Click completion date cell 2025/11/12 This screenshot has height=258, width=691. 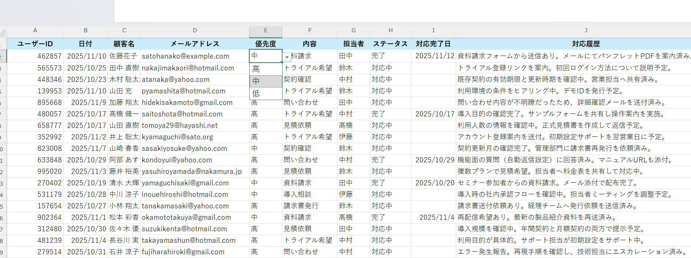(x=433, y=56)
